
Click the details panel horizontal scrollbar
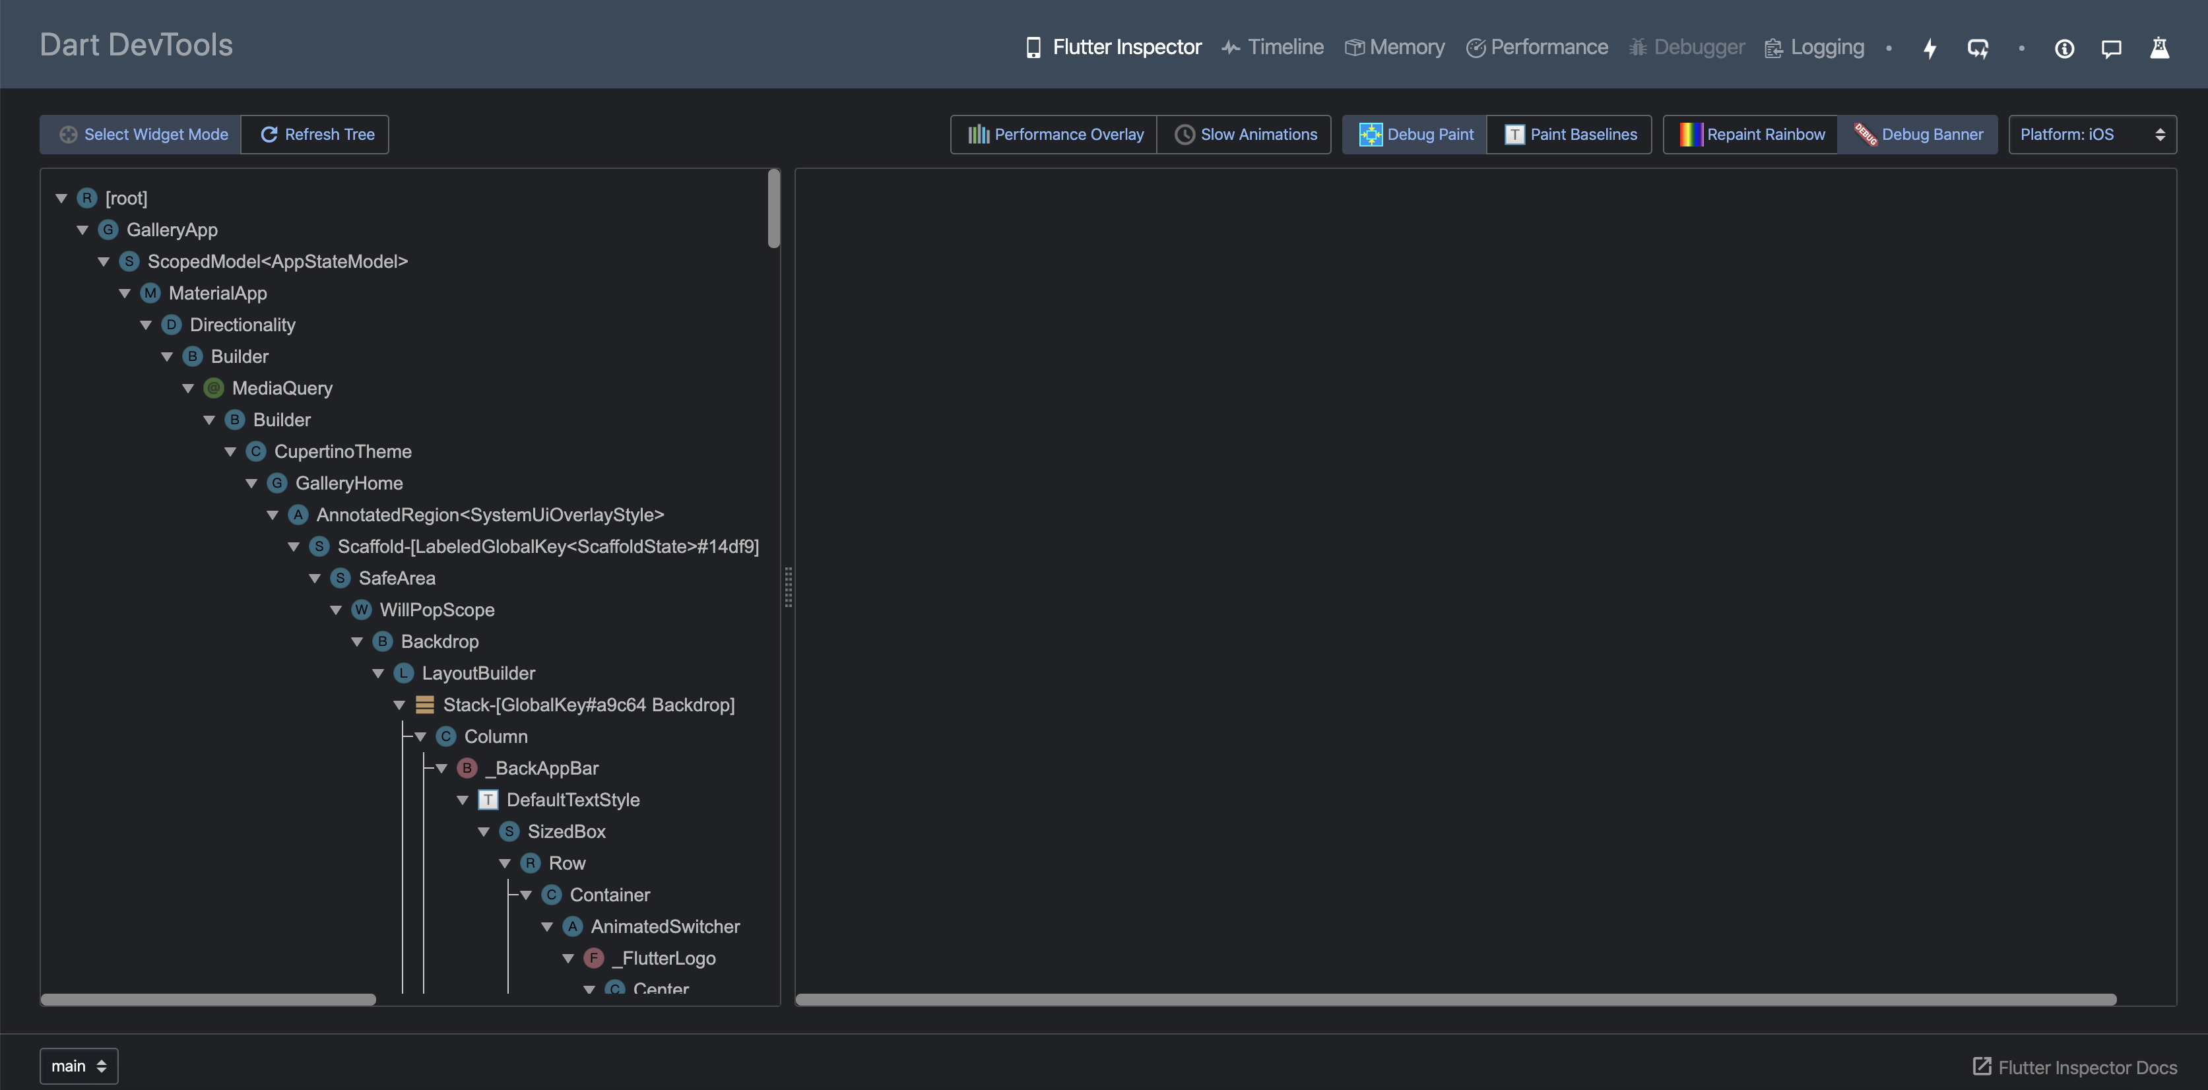[1456, 999]
